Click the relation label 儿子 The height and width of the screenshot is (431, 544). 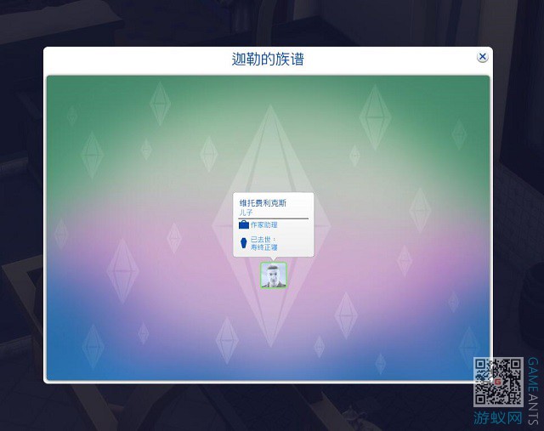click(x=246, y=213)
